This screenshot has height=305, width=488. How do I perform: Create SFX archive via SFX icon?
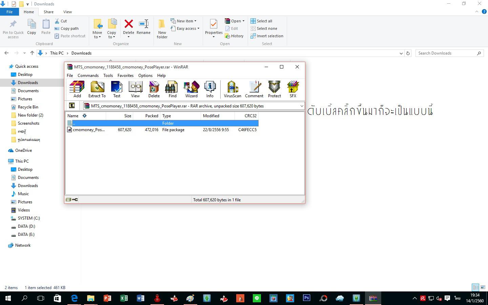293,89
